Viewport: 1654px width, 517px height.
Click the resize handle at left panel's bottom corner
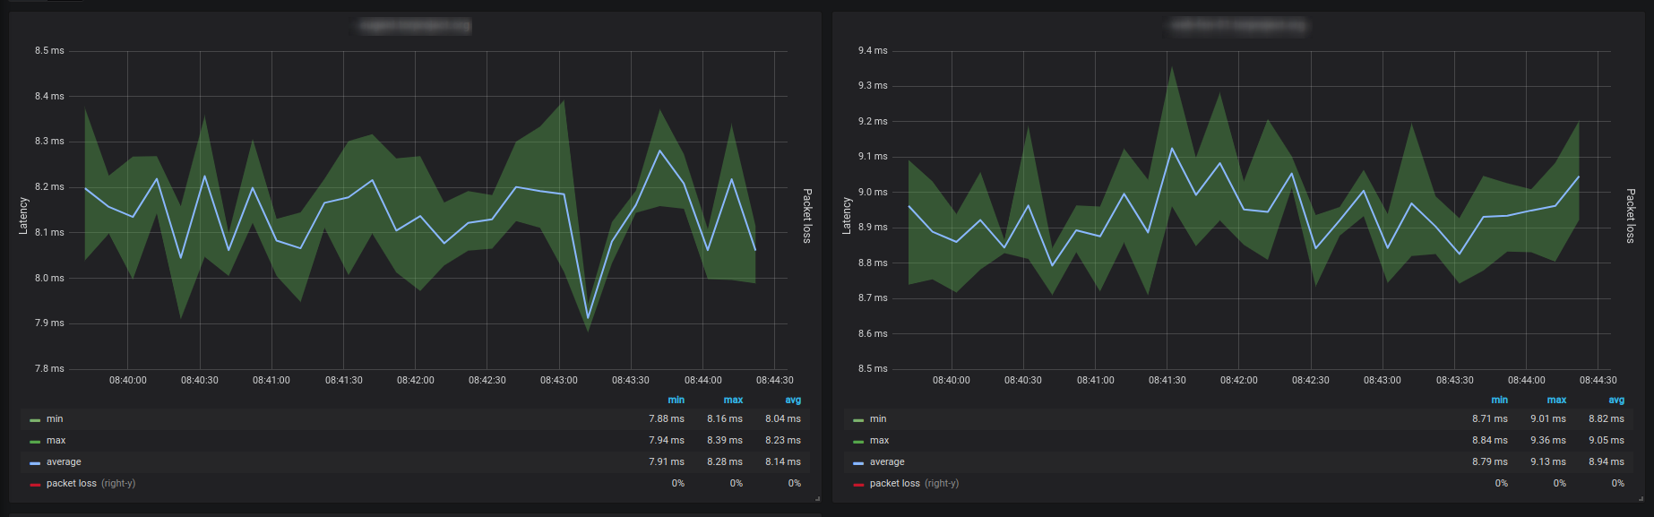coord(817,498)
